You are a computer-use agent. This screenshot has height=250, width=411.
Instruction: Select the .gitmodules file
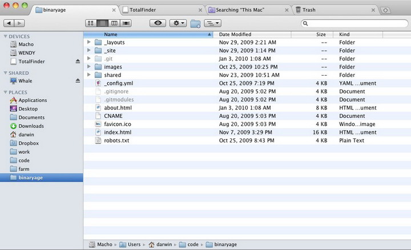click(x=247, y=100)
